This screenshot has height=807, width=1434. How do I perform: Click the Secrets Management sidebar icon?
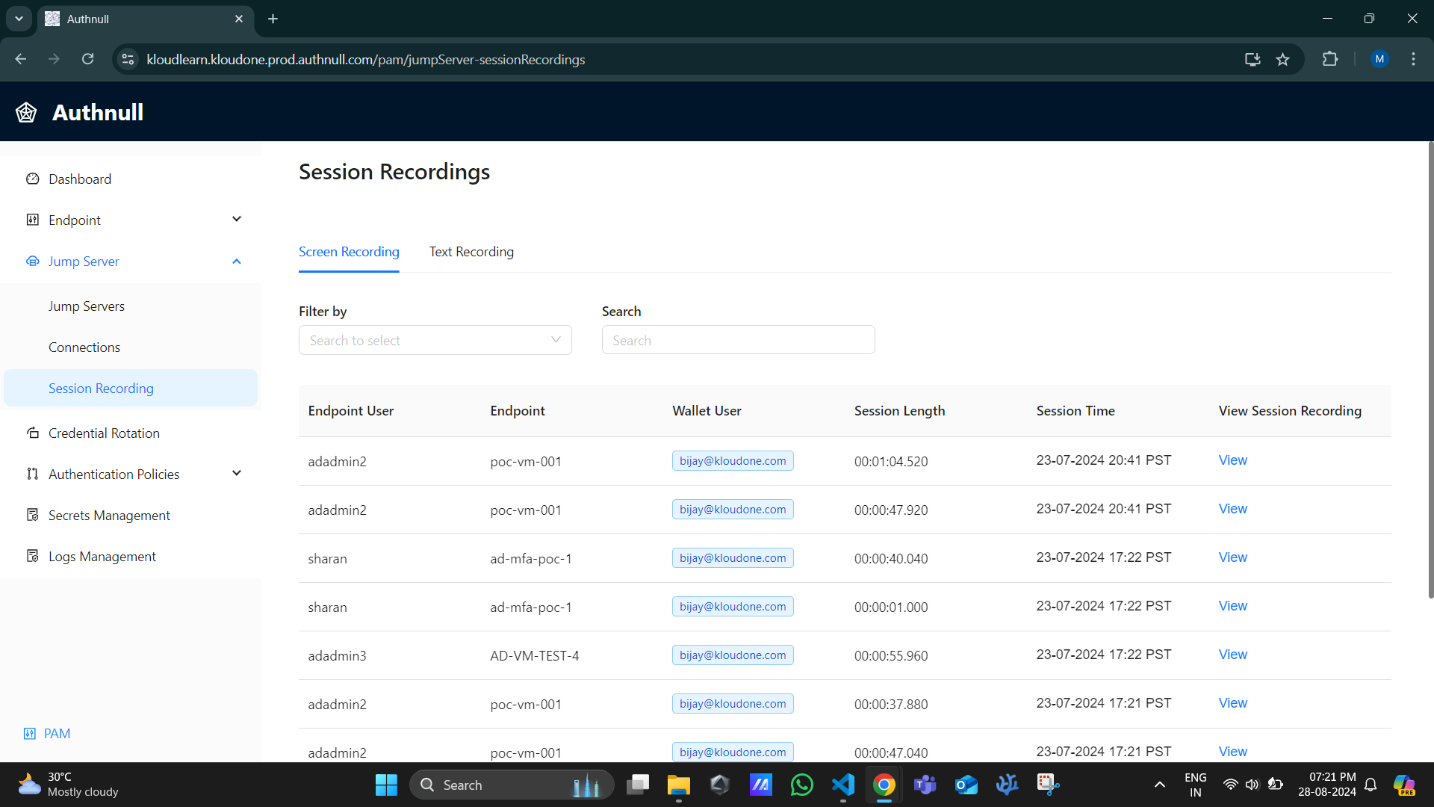(33, 516)
